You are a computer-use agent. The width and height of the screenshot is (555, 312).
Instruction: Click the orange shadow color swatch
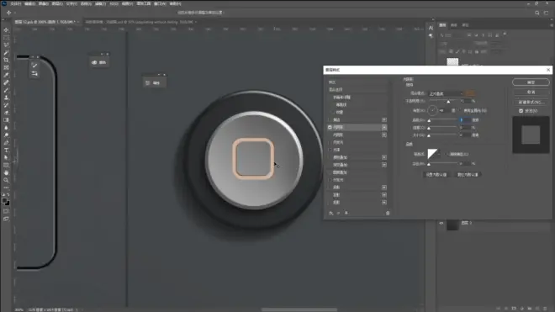point(470,93)
